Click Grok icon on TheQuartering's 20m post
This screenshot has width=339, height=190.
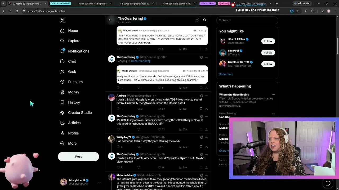coord(202,57)
